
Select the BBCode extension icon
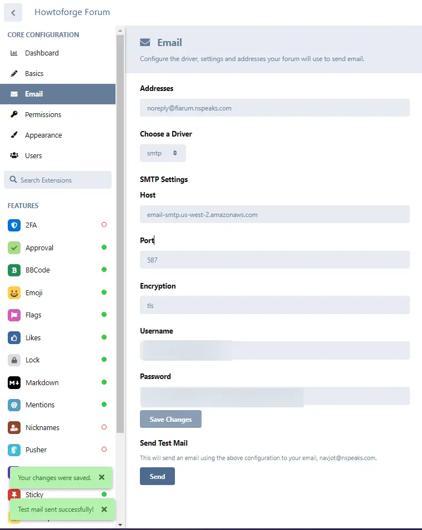point(14,270)
